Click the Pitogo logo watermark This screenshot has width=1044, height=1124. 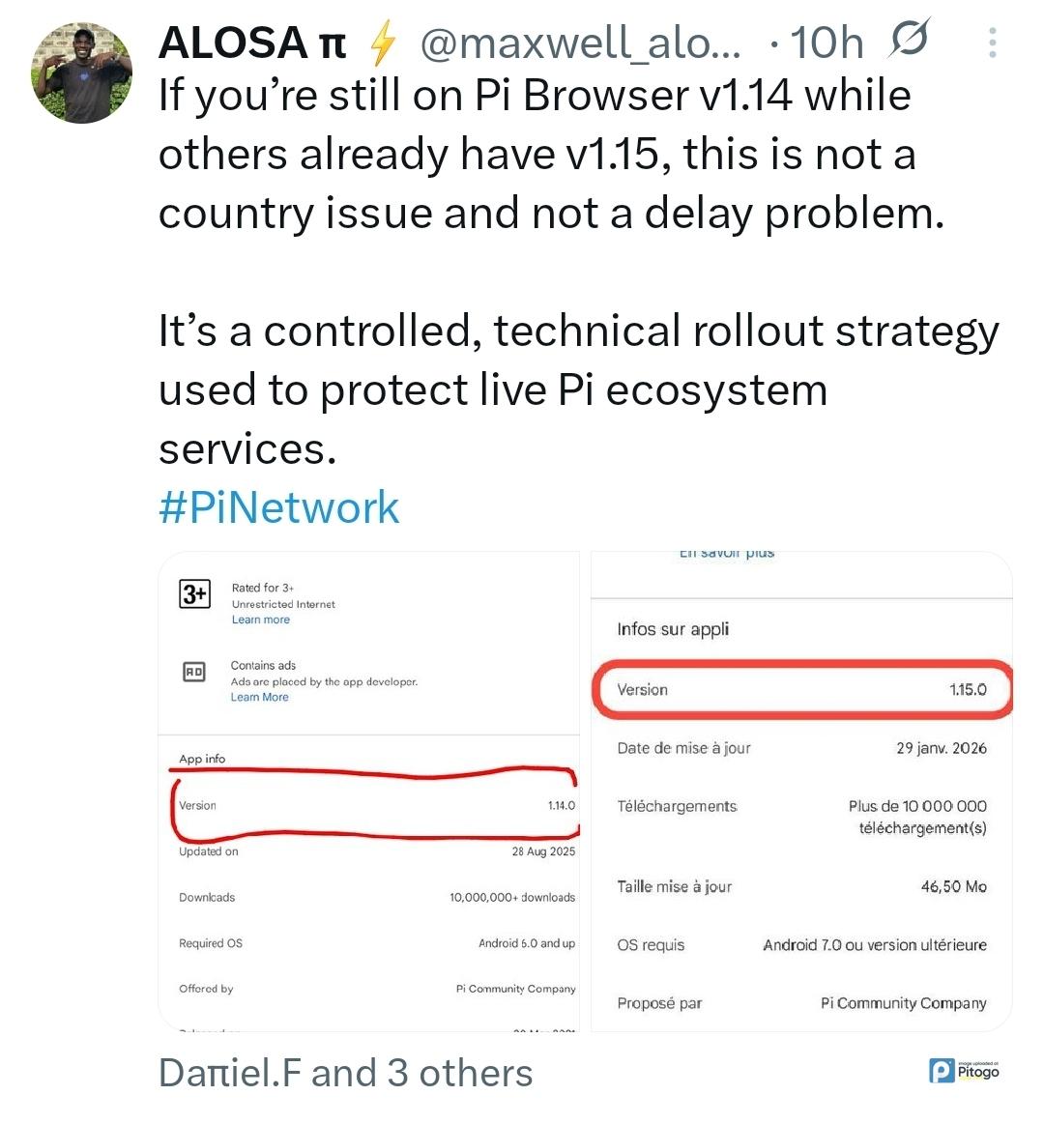coord(964,1071)
